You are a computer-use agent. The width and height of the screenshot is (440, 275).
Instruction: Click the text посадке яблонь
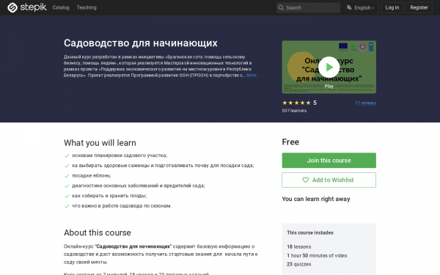point(92,176)
